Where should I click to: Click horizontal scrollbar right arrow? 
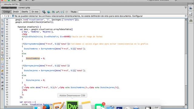(183, 107)
